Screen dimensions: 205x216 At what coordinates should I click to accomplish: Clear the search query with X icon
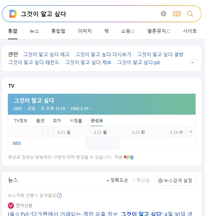(164, 14)
